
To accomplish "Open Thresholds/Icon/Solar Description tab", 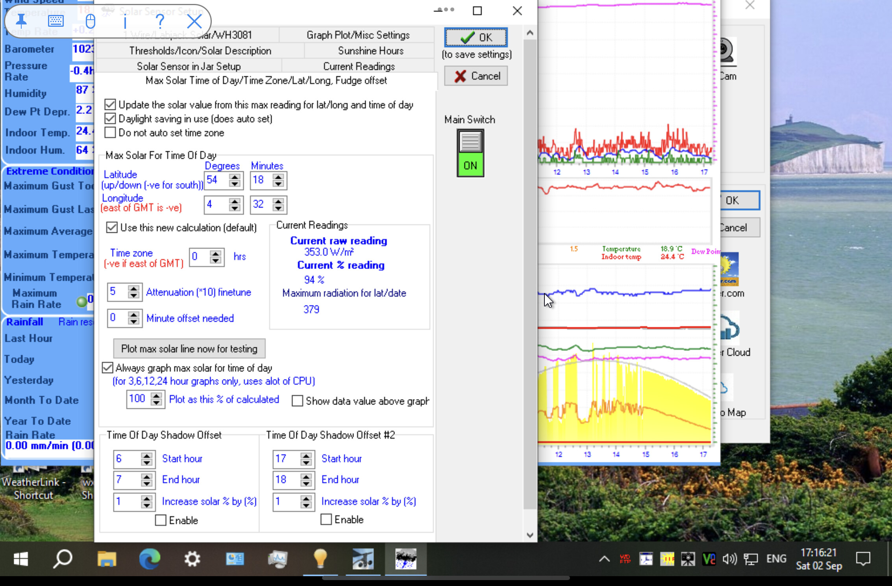I will pyautogui.click(x=200, y=51).
